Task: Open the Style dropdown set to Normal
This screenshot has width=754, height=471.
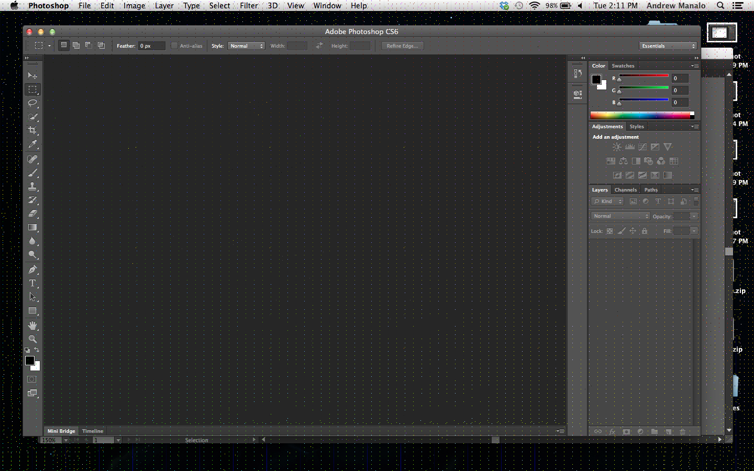Action: [x=246, y=46]
